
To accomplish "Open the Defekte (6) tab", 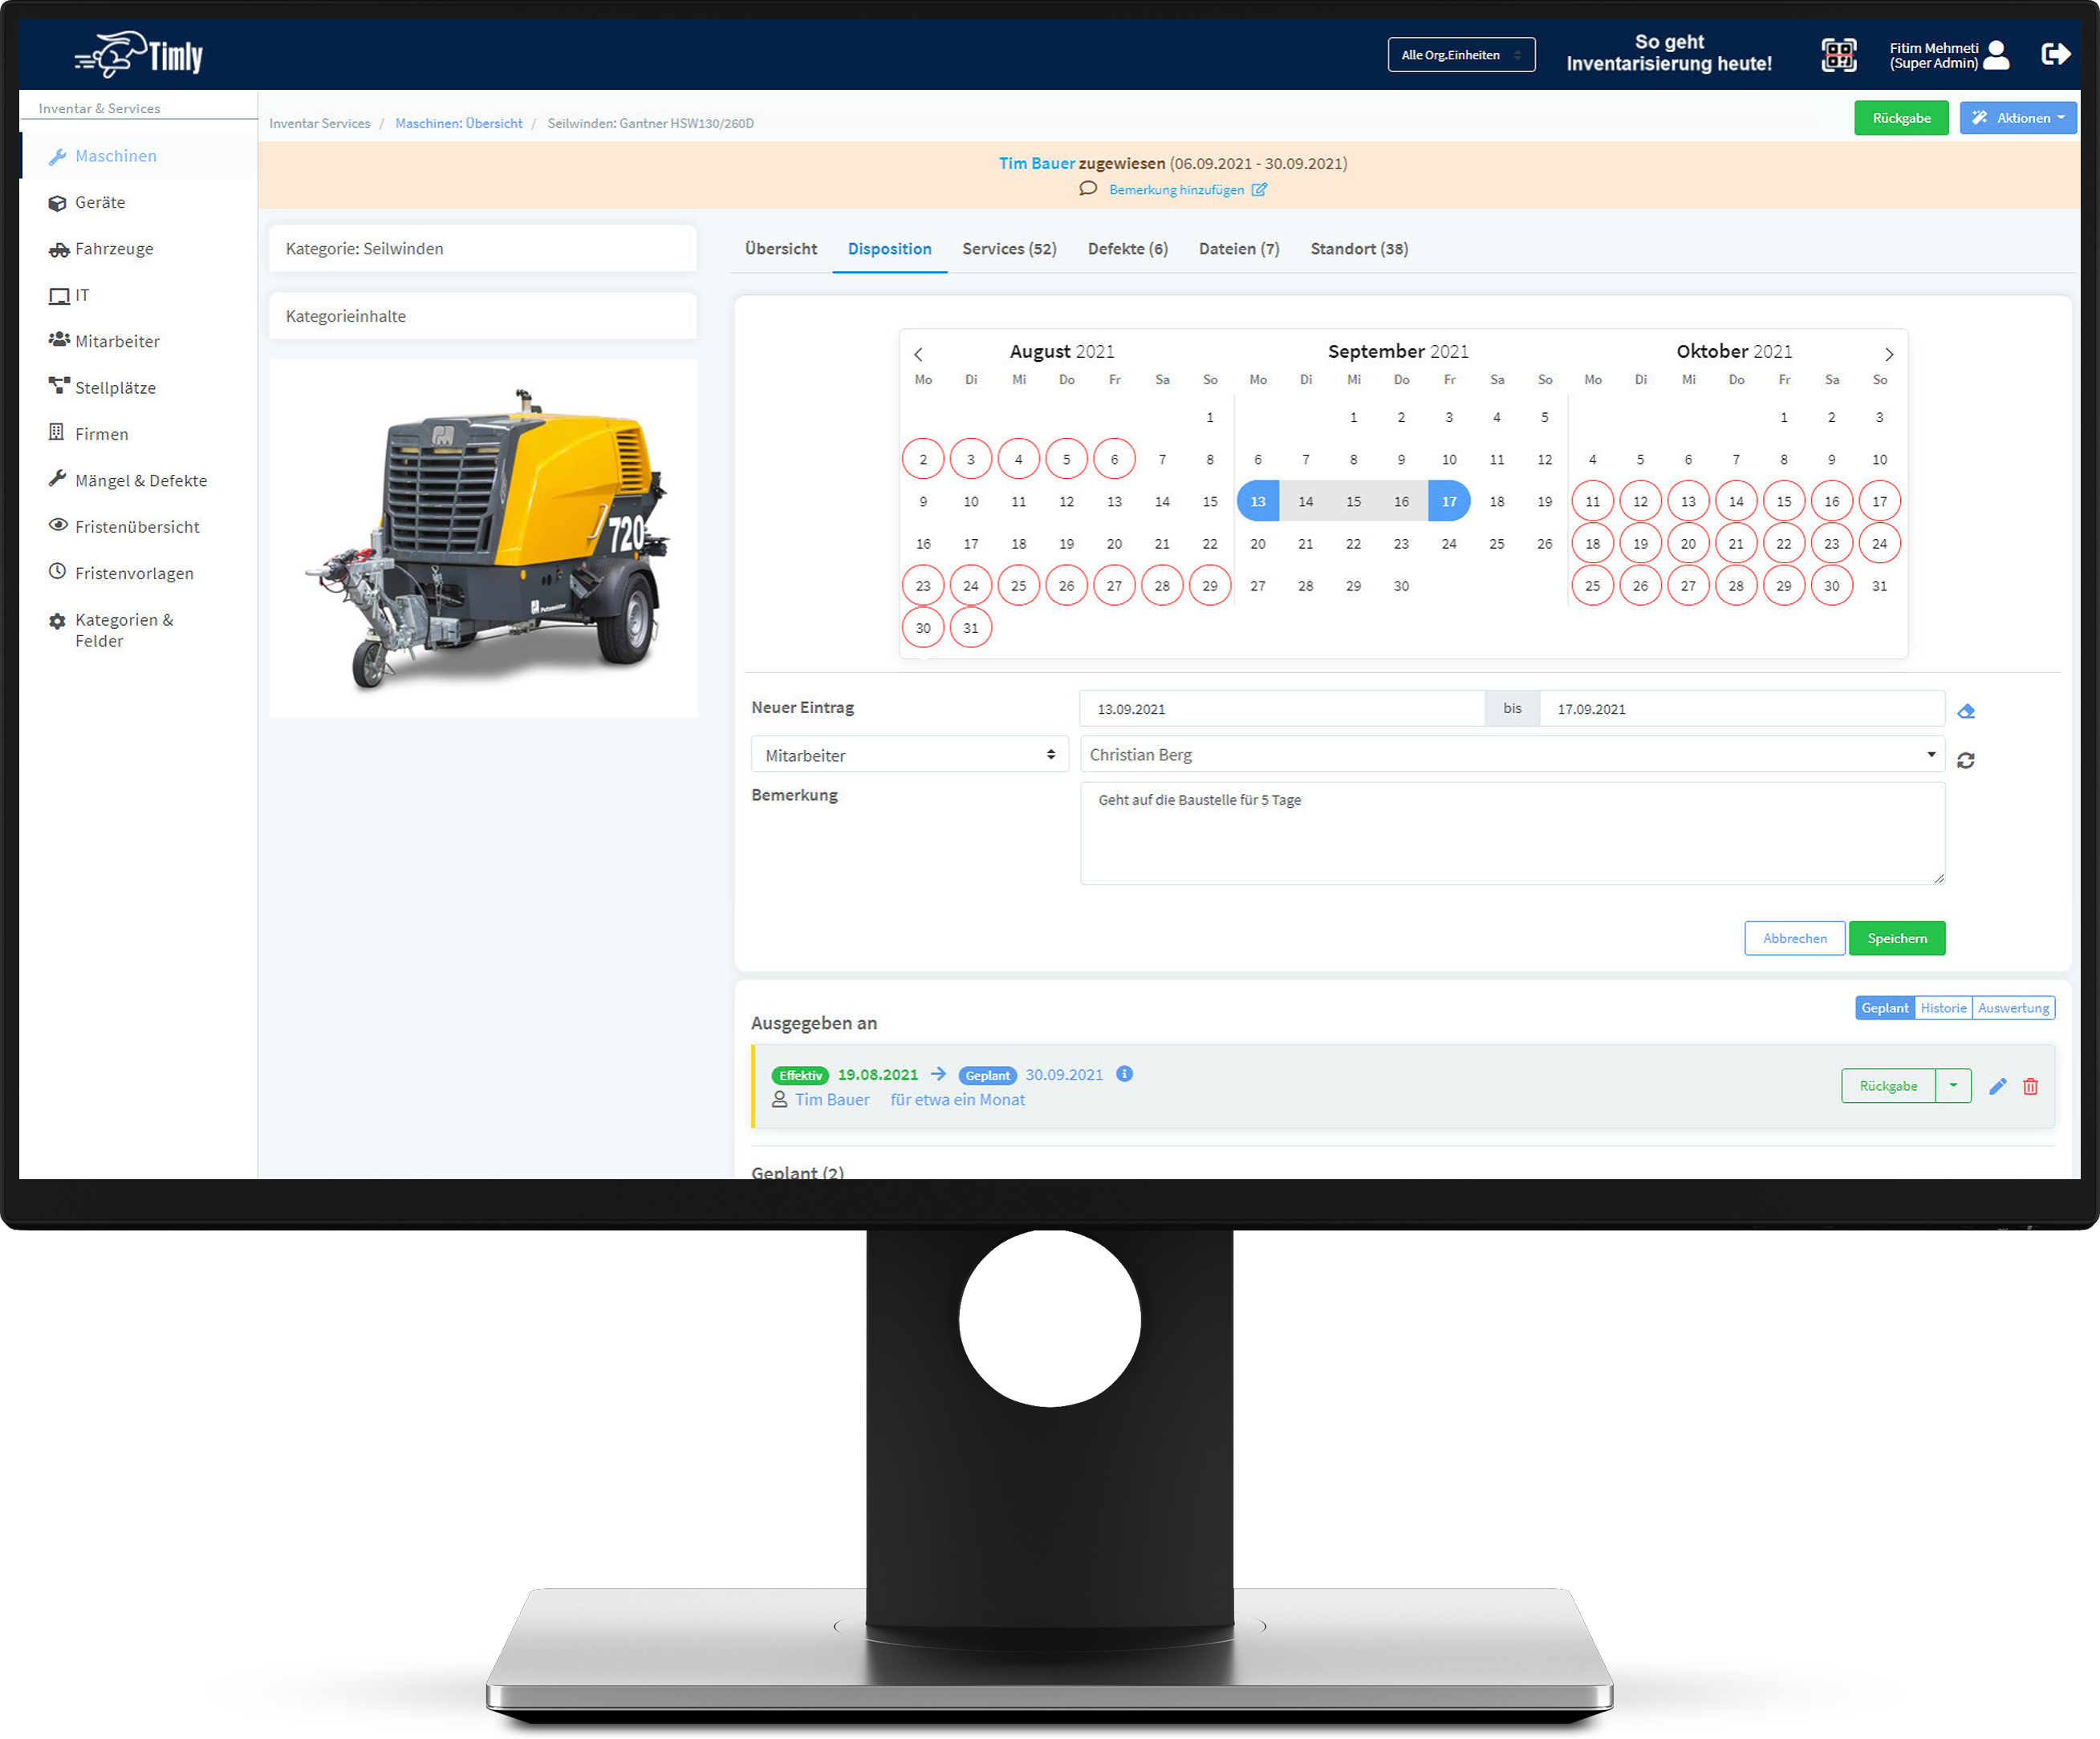I will (1127, 249).
